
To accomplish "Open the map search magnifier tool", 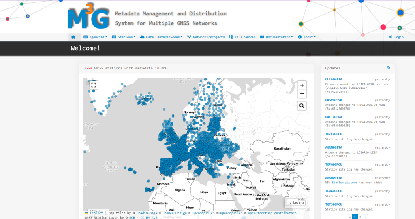I will pos(302,106).
